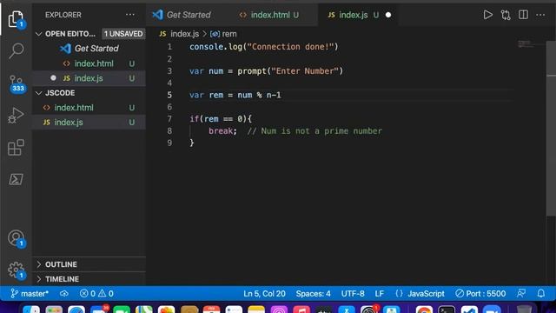The image size is (556, 313).
Task: Open index.html under JSCODE folder
Action: pos(89,108)
